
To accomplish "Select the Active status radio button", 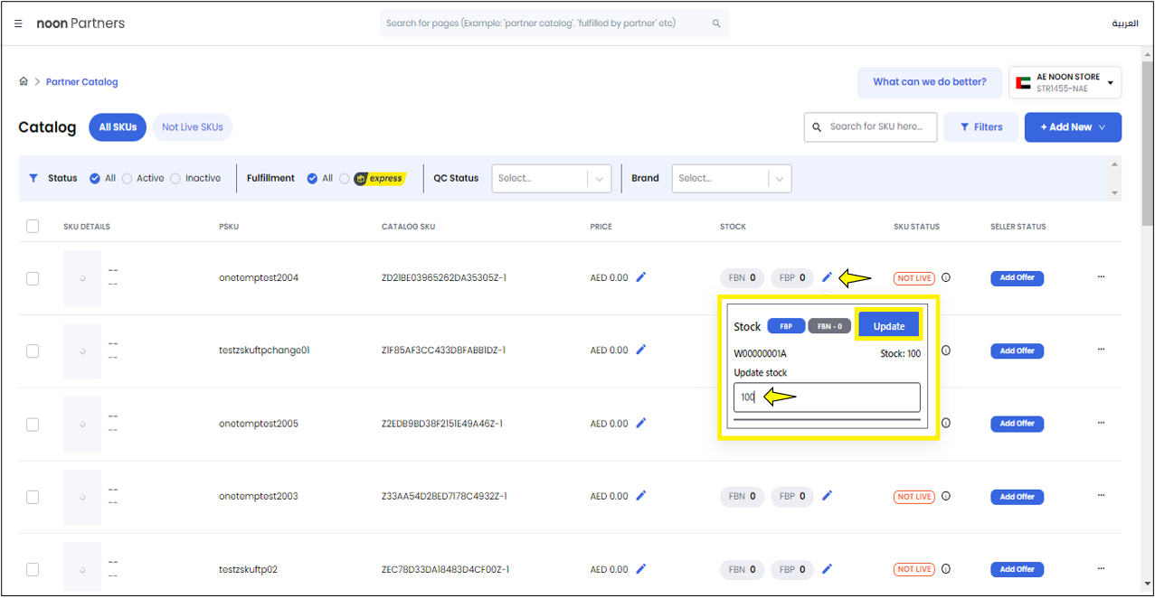I will coord(128,179).
